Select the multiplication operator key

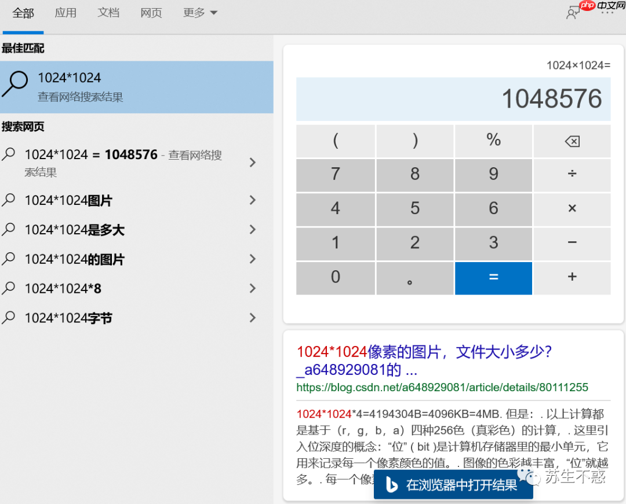[572, 209]
